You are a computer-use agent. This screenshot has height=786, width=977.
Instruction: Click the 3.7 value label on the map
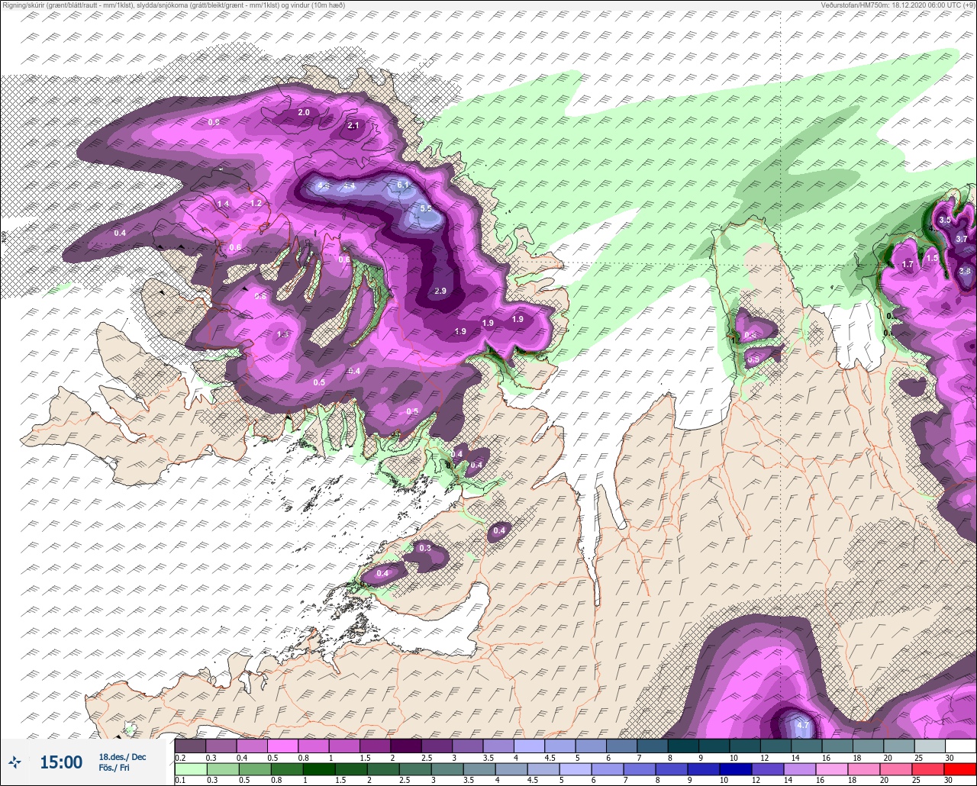(961, 239)
